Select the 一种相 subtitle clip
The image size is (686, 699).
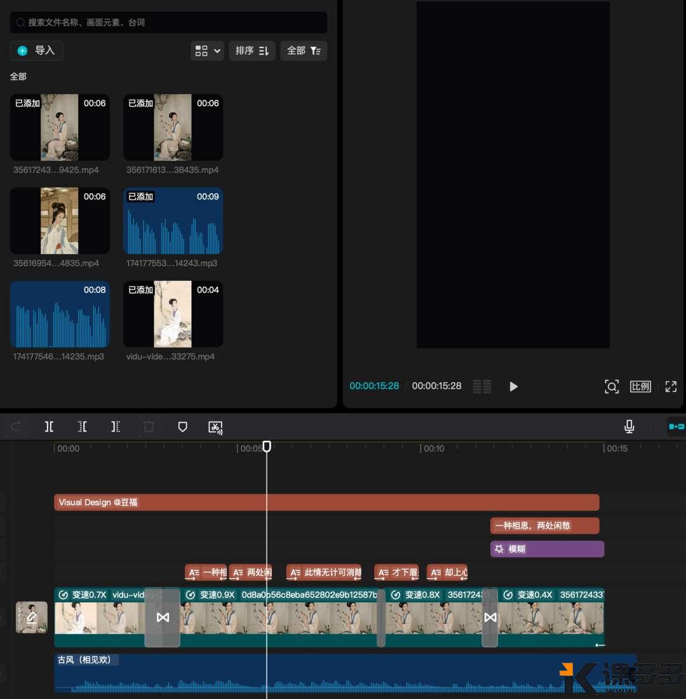coord(206,573)
